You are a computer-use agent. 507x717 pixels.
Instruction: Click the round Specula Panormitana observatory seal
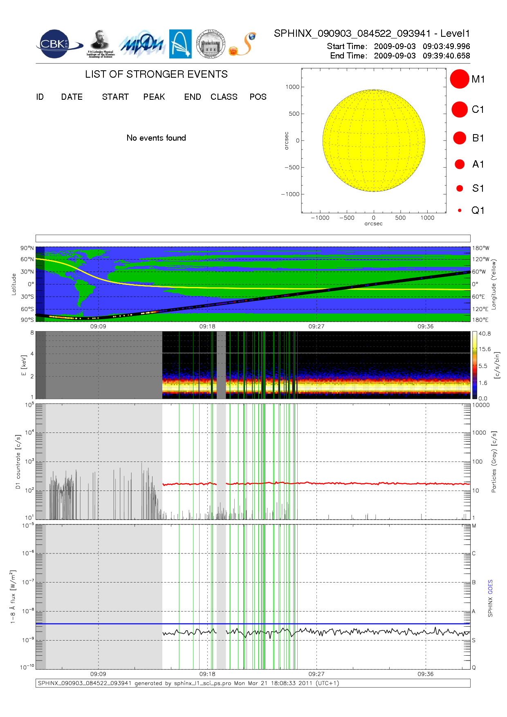click(x=211, y=44)
